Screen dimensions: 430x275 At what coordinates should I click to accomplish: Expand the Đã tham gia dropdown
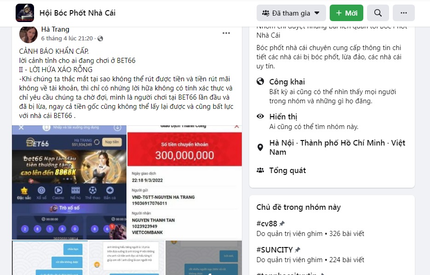(291, 13)
